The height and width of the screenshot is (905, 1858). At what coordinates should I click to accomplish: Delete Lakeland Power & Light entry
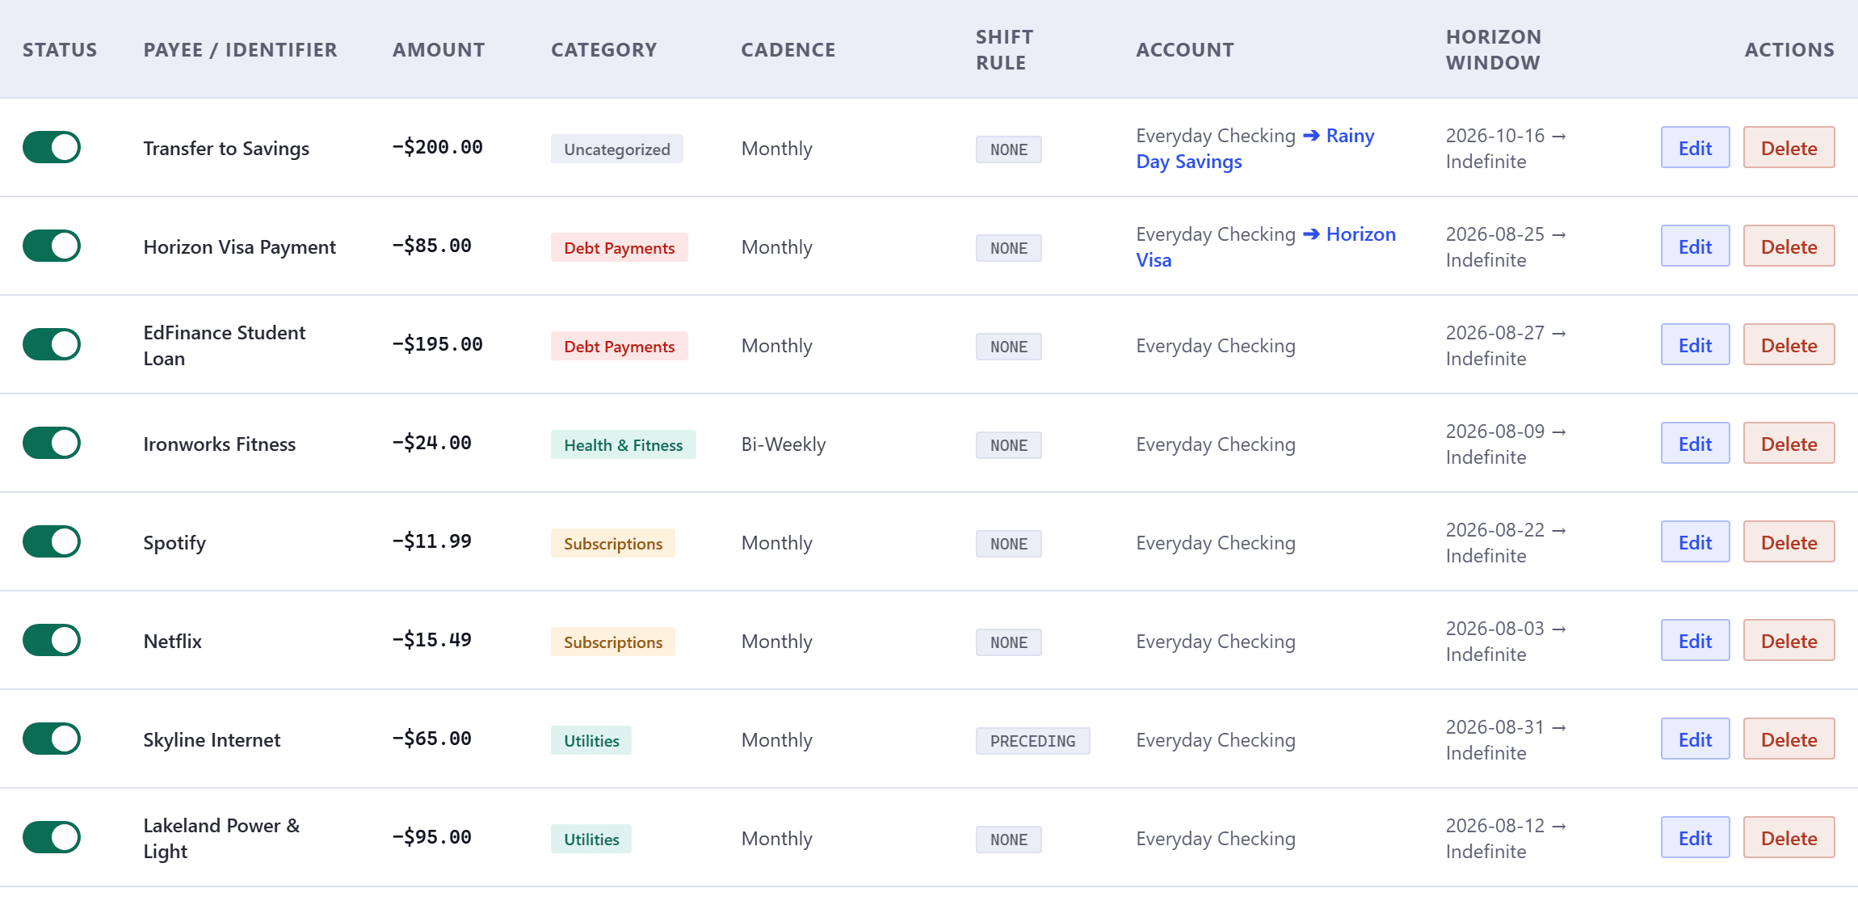coord(1789,837)
